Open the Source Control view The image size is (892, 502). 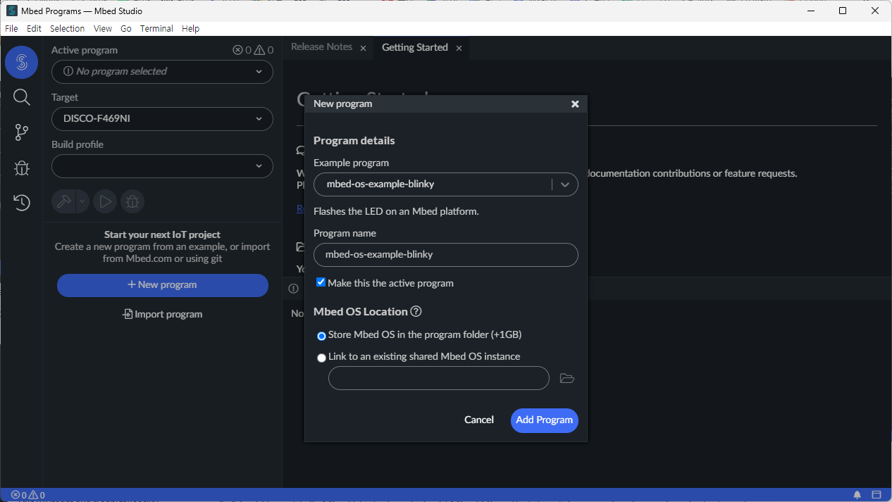pyautogui.click(x=21, y=132)
